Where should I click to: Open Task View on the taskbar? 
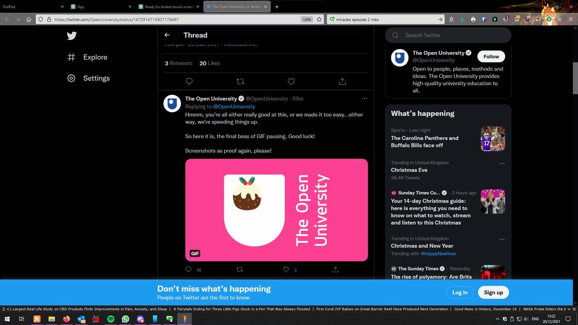pyautogui.click(x=21, y=319)
